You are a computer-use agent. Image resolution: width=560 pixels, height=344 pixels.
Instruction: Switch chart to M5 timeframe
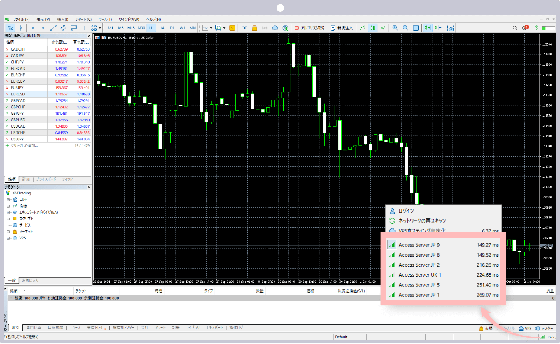tap(121, 28)
